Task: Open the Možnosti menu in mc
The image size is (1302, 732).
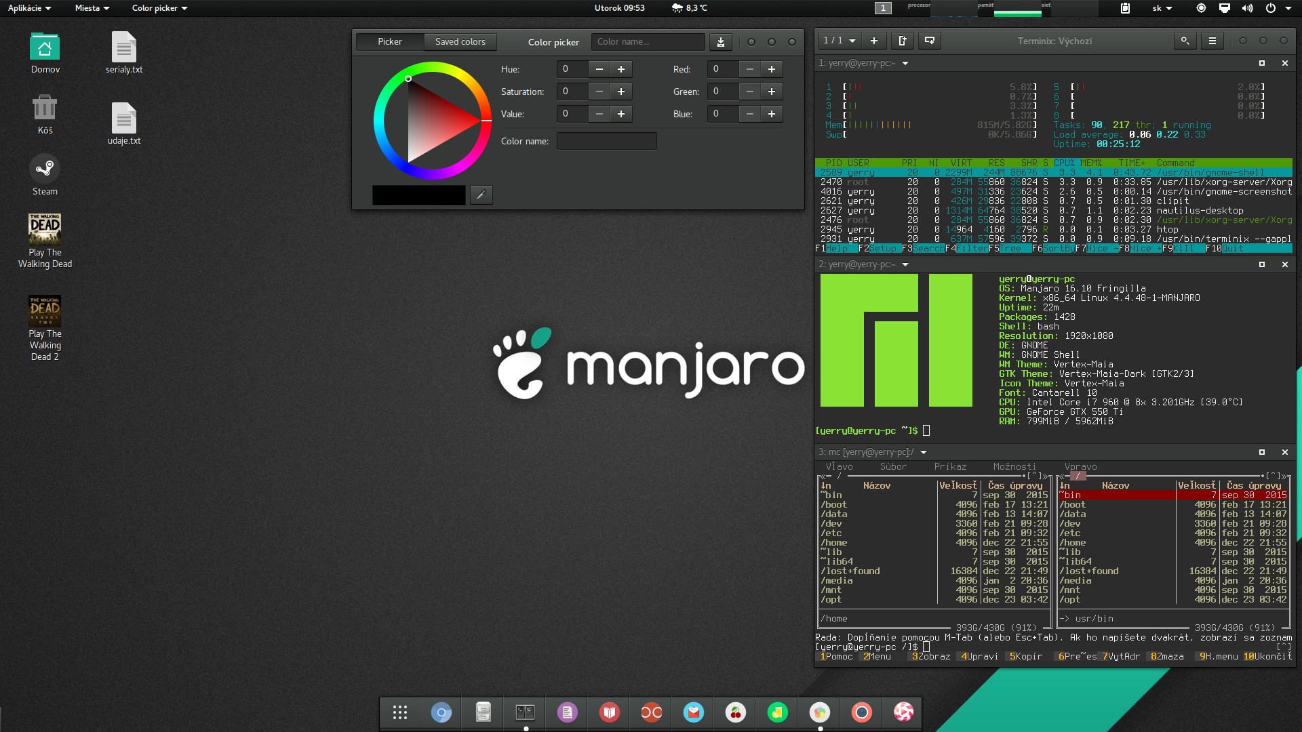Action: tap(1014, 466)
